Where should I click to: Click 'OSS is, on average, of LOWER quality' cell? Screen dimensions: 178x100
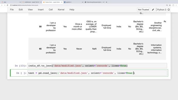pos(91,27)
